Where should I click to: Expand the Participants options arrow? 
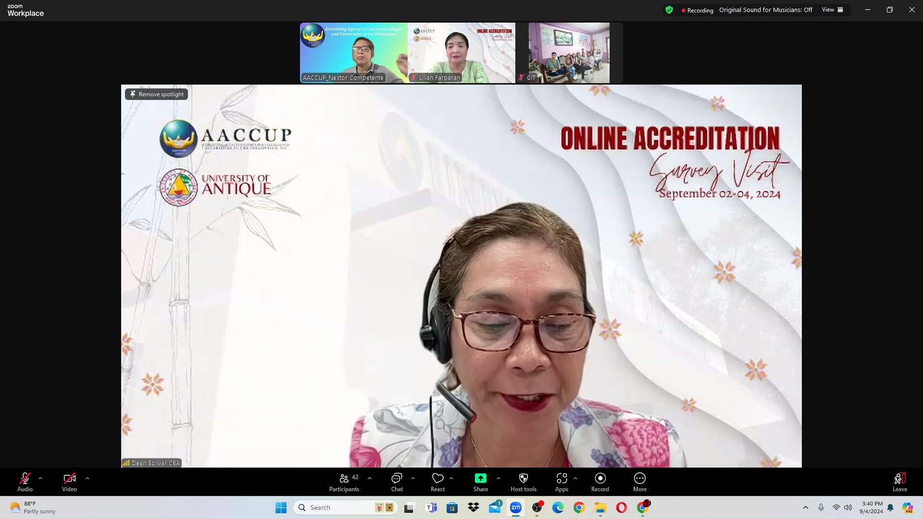(x=370, y=478)
